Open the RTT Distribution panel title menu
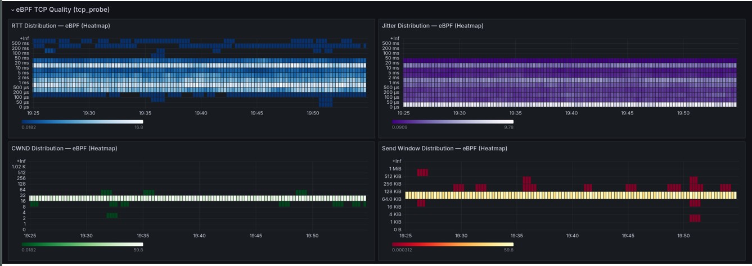This screenshot has height=266, width=752. click(x=61, y=26)
